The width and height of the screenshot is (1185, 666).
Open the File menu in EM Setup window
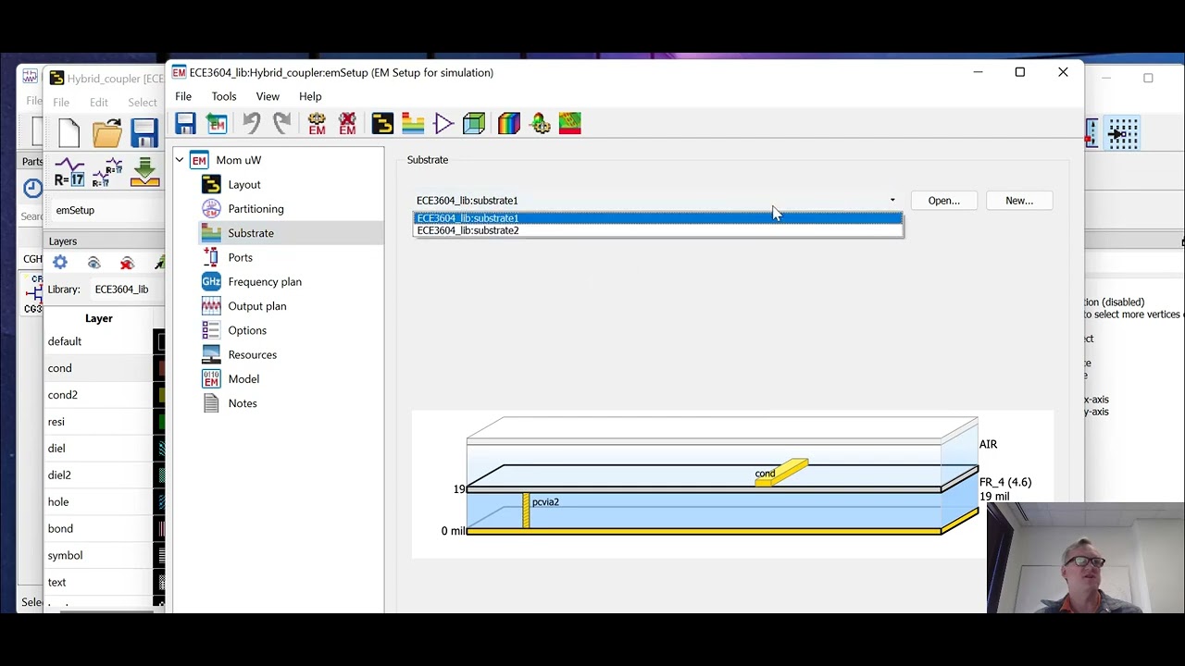pos(183,96)
